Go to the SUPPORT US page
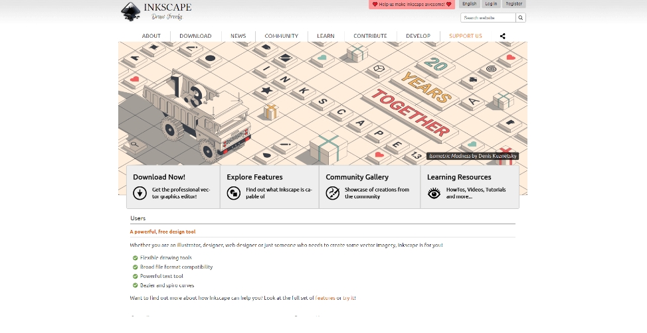The width and height of the screenshot is (647, 333). pyautogui.click(x=465, y=36)
